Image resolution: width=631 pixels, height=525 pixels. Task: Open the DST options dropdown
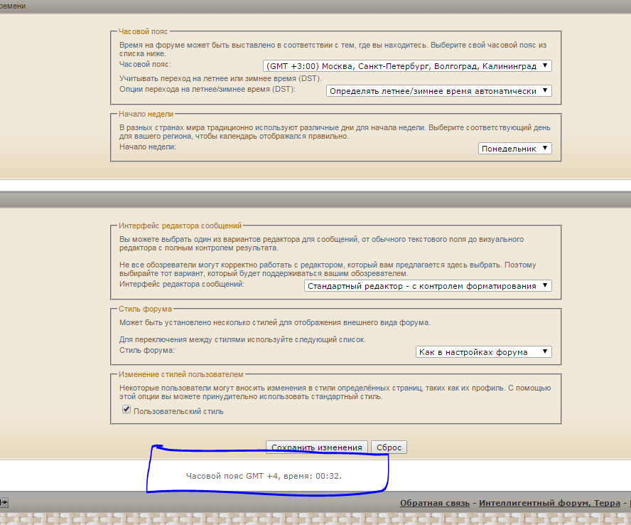coord(438,90)
